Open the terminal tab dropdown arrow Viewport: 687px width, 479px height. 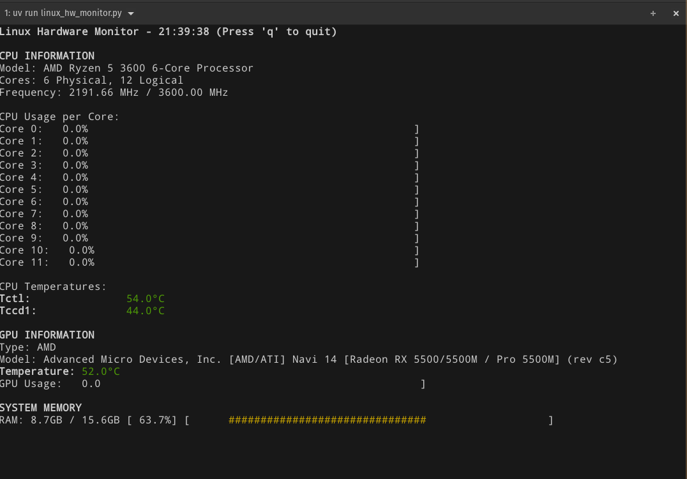(130, 13)
